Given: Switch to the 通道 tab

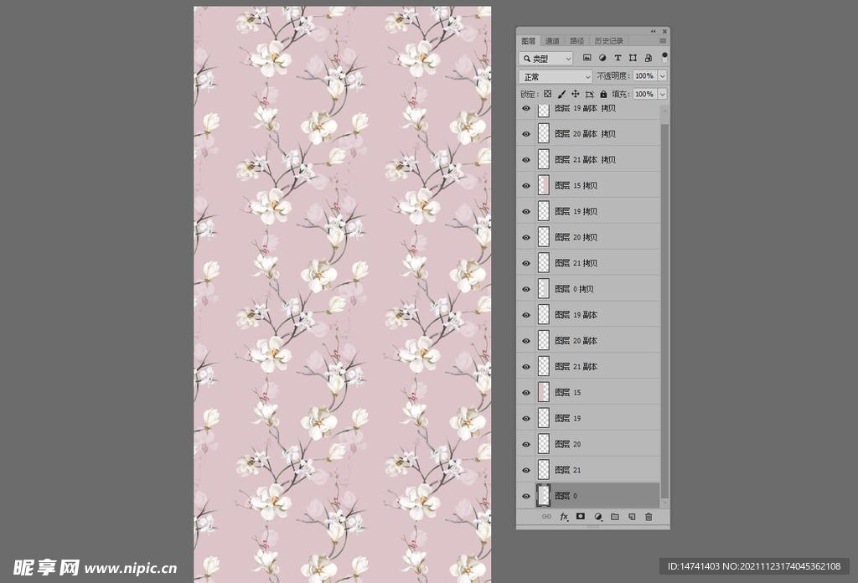Looking at the screenshot, I should coord(552,41).
